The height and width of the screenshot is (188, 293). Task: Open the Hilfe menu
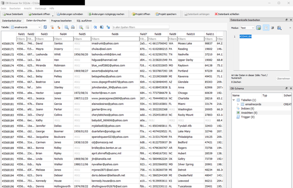click(x=52, y=9)
